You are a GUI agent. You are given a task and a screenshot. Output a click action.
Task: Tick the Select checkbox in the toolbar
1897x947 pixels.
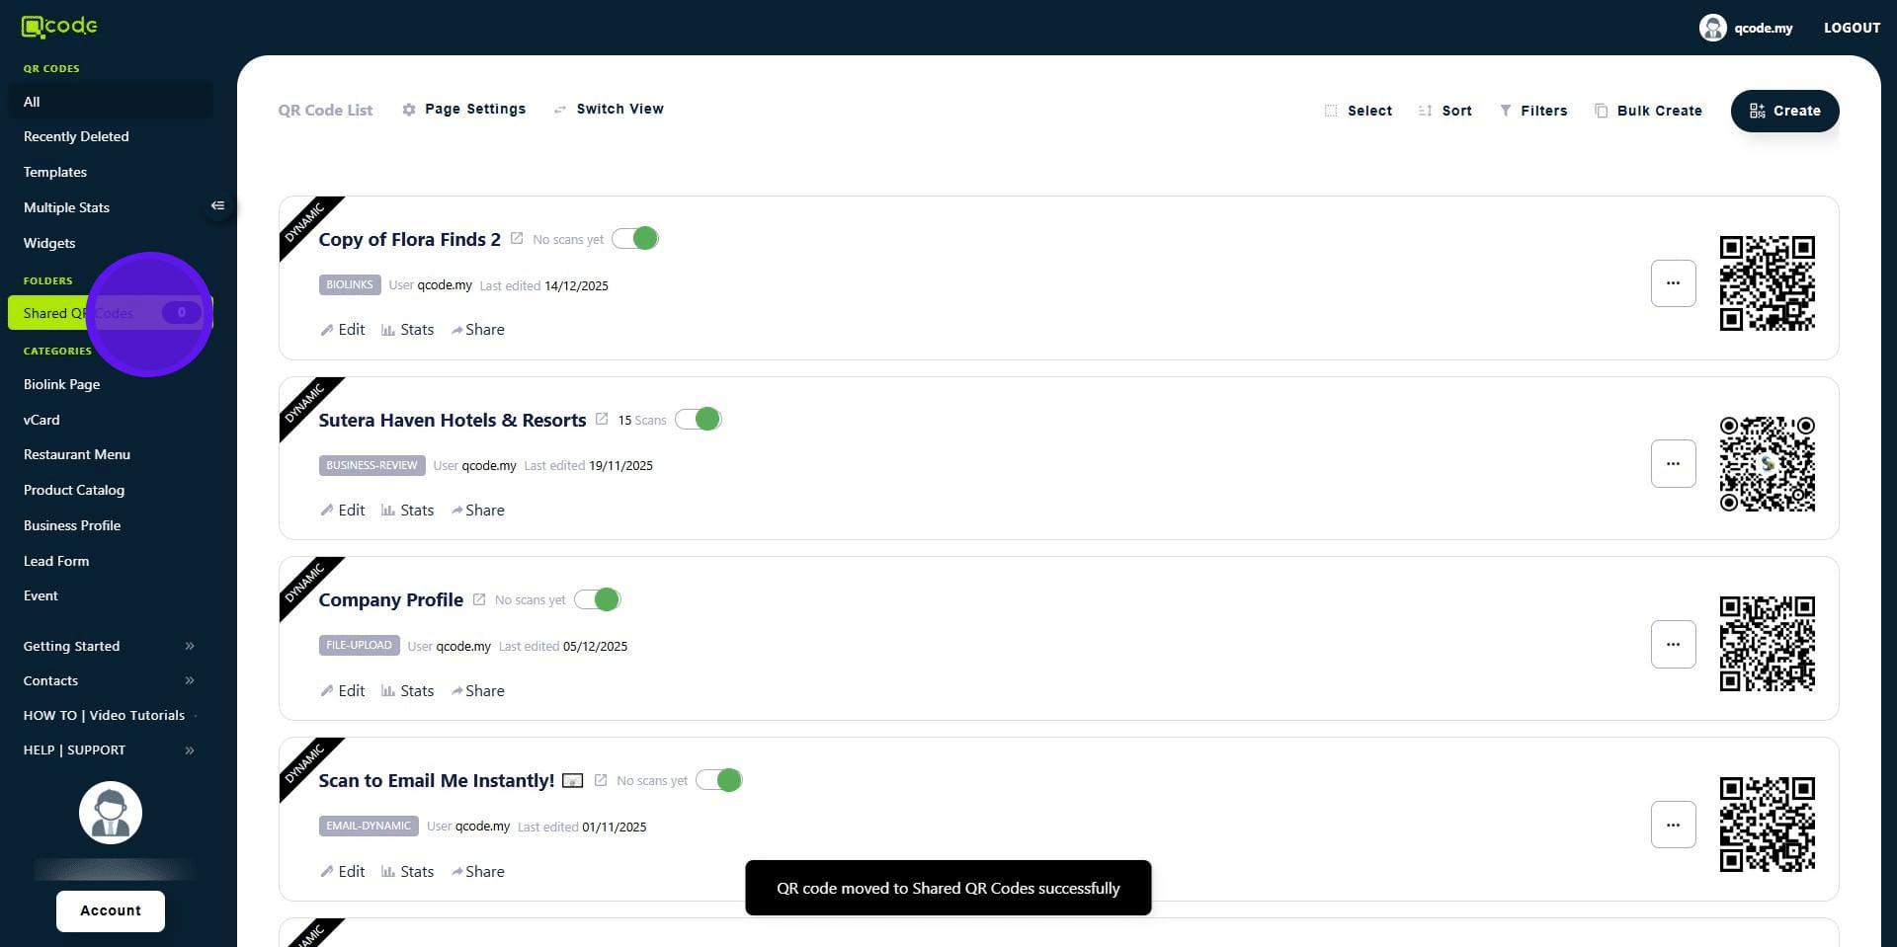coord(1331,111)
